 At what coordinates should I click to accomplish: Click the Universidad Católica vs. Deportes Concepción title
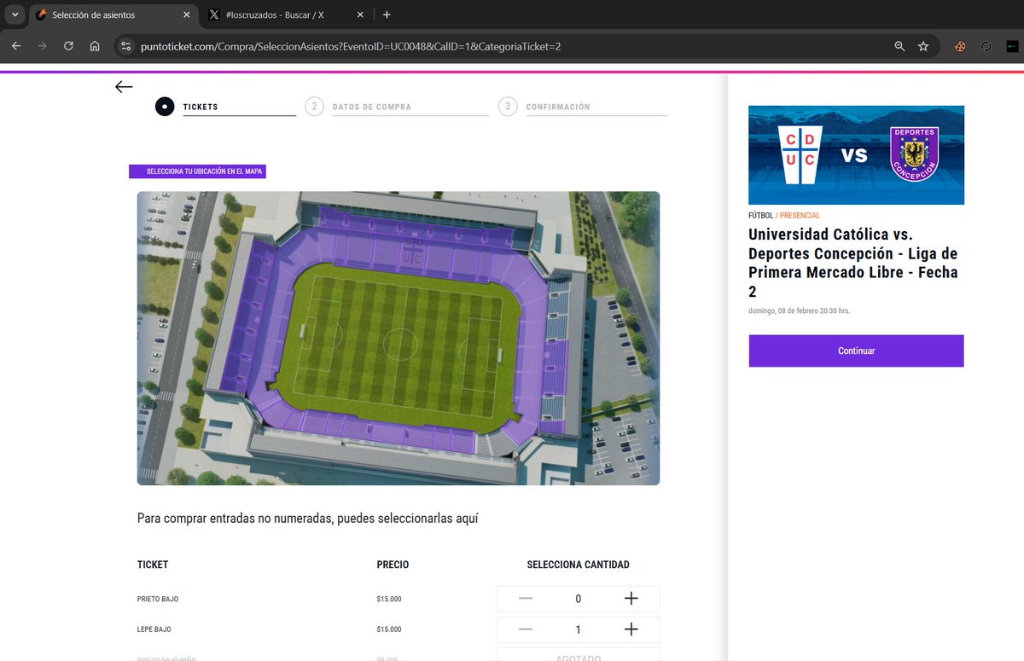pyautogui.click(x=853, y=263)
